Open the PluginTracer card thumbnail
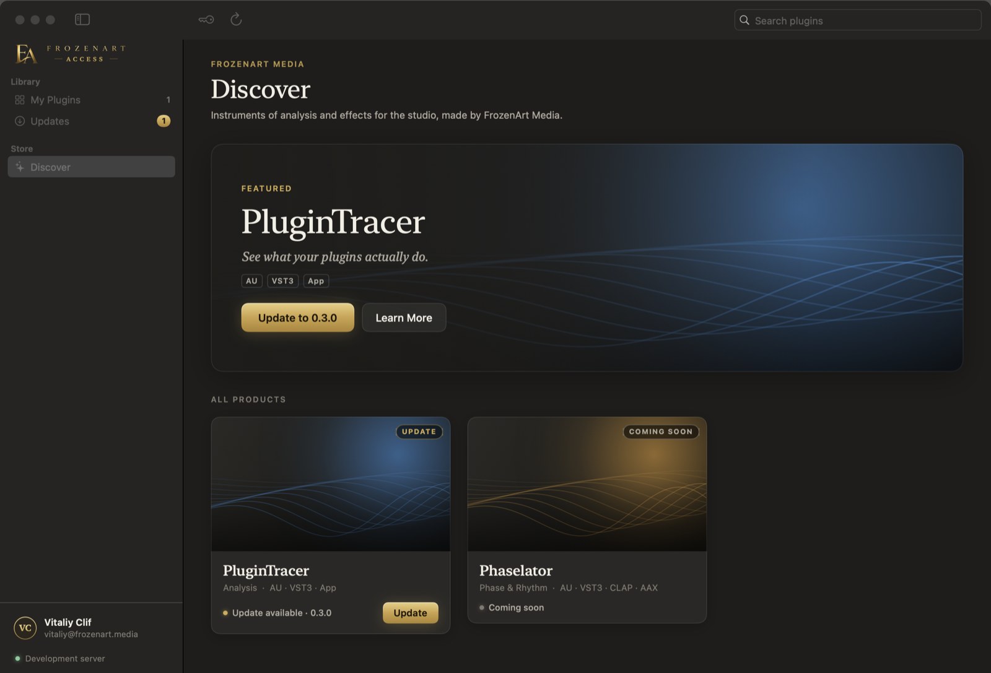Image resolution: width=991 pixels, height=673 pixels. [331, 484]
